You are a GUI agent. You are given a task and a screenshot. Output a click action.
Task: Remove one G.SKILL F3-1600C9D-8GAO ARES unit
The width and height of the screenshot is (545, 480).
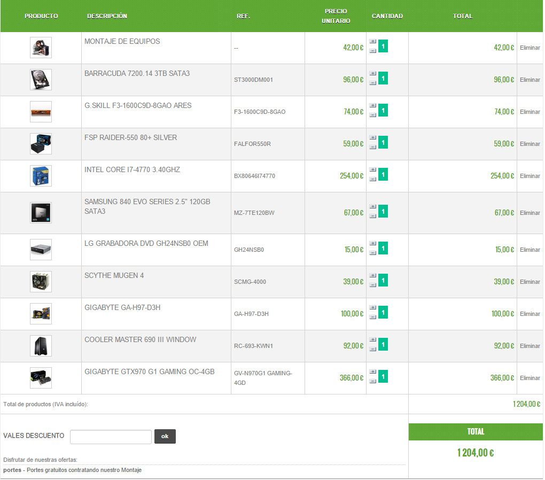pyautogui.click(x=372, y=115)
